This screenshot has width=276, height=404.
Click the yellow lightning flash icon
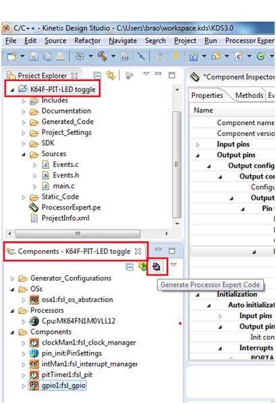[x=176, y=56]
